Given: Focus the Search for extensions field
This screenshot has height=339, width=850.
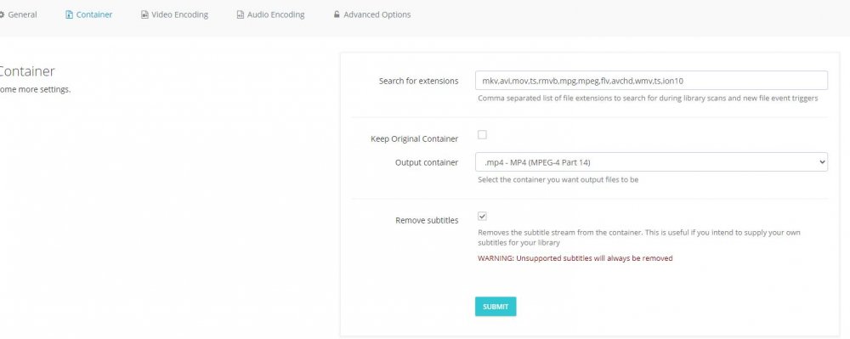Looking at the screenshot, I should click(651, 81).
